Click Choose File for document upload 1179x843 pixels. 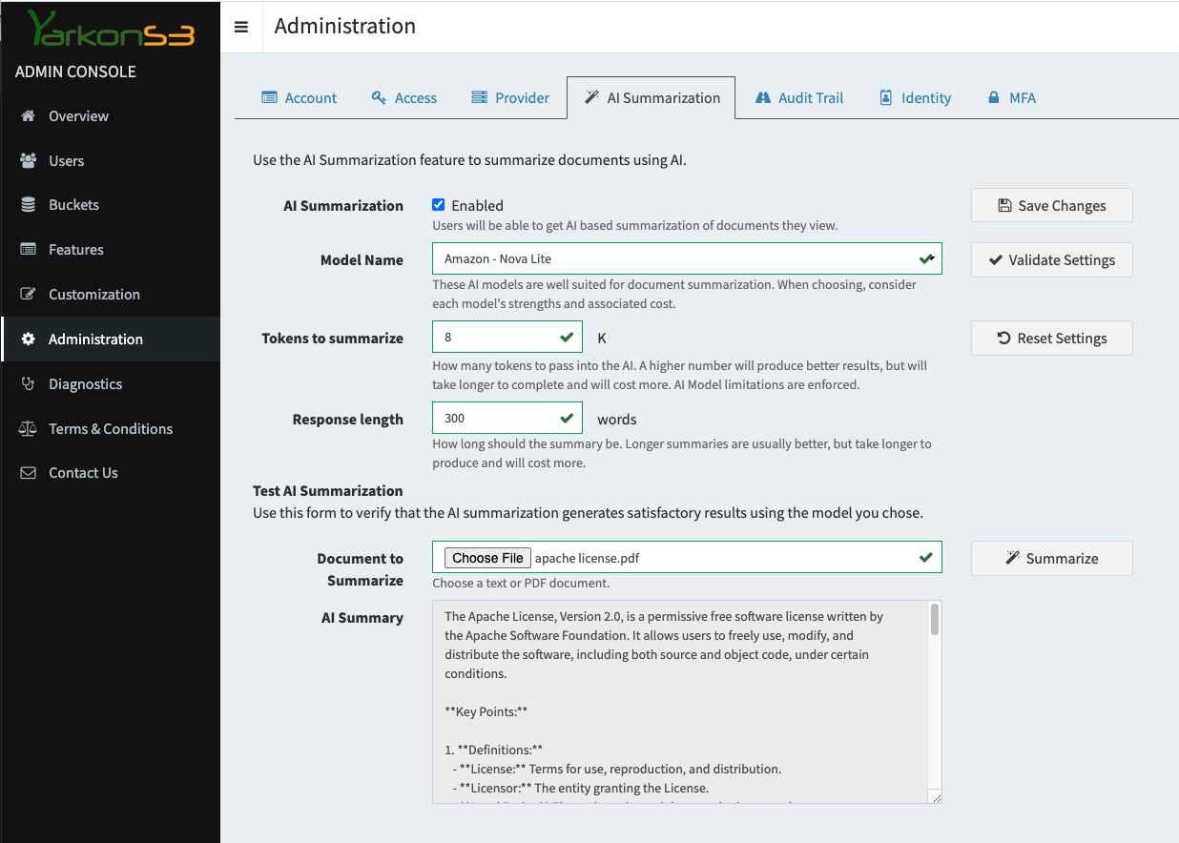tap(487, 559)
